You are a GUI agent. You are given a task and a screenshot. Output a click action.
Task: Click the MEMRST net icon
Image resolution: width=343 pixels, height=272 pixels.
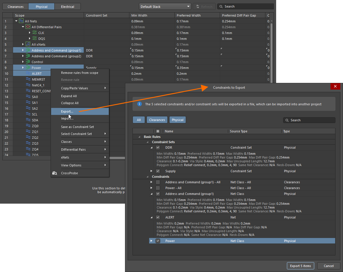[x=28, y=79]
